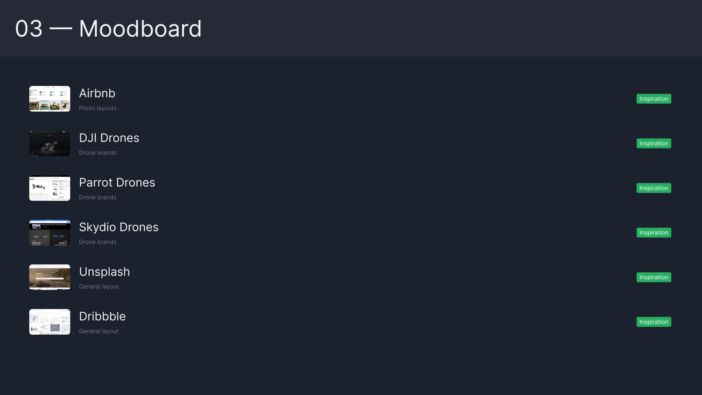The image size is (702, 395).
Task: Click the 'Photo layouts' subtitle under Airbnb
Action: [x=98, y=108]
